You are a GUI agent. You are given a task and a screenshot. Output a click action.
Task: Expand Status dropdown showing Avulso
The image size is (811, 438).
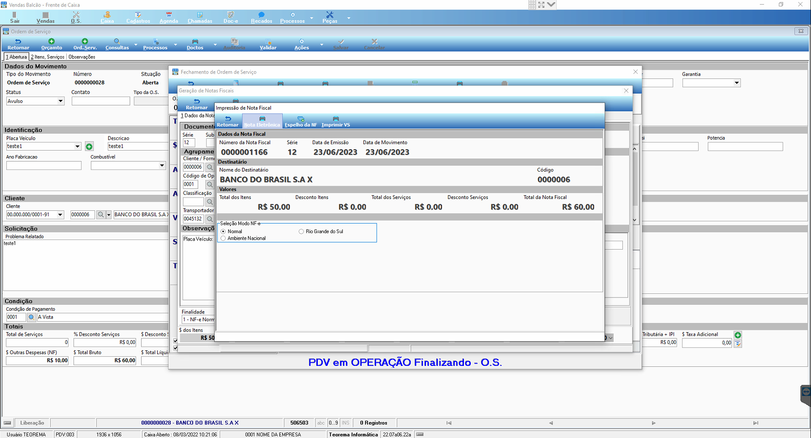pos(60,101)
